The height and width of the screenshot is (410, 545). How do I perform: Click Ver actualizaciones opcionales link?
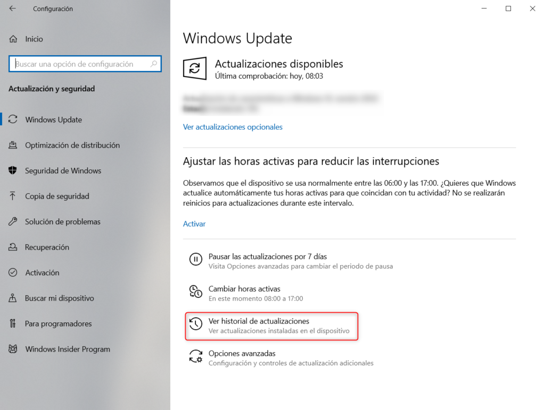click(233, 127)
